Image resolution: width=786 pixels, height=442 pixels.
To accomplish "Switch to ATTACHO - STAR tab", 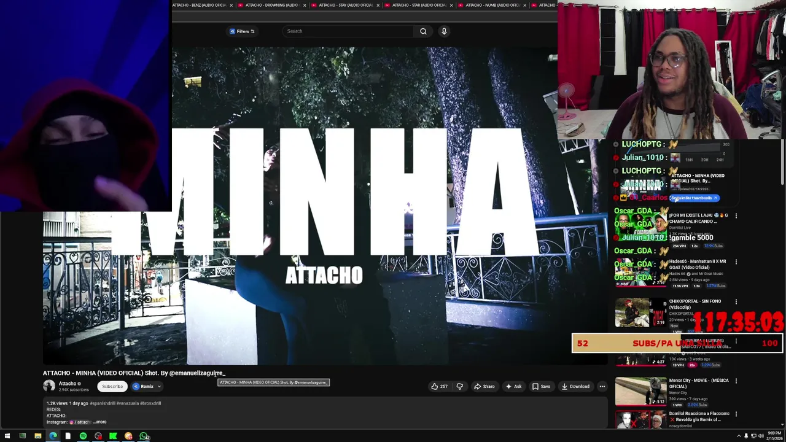I will click(419, 5).
